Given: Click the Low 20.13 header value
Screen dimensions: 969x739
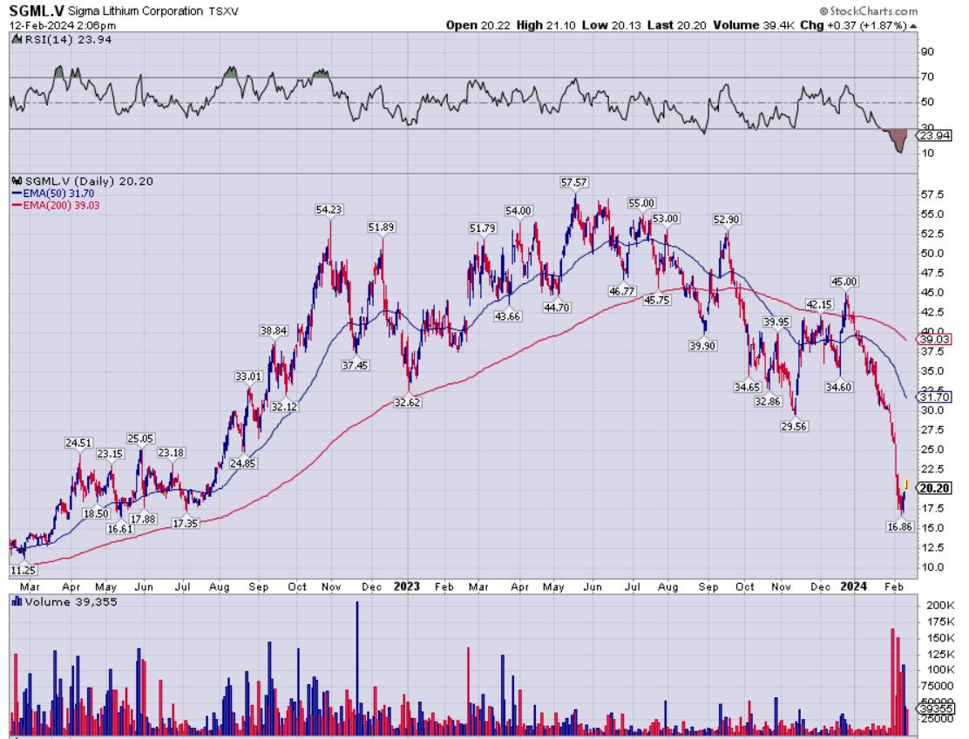Looking at the screenshot, I should click(612, 25).
